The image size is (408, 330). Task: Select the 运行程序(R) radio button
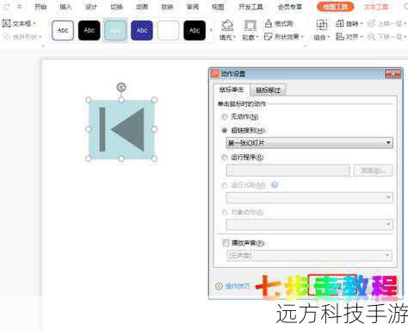coord(225,157)
